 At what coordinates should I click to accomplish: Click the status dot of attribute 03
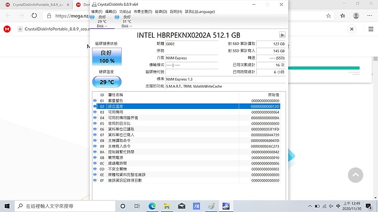tap(94, 112)
